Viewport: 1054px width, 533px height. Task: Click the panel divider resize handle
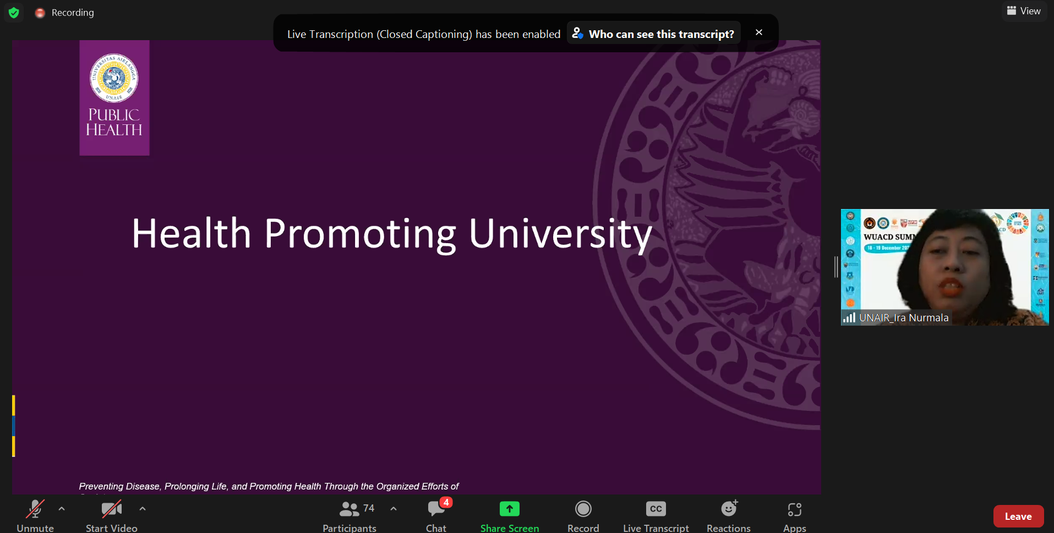(836, 267)
